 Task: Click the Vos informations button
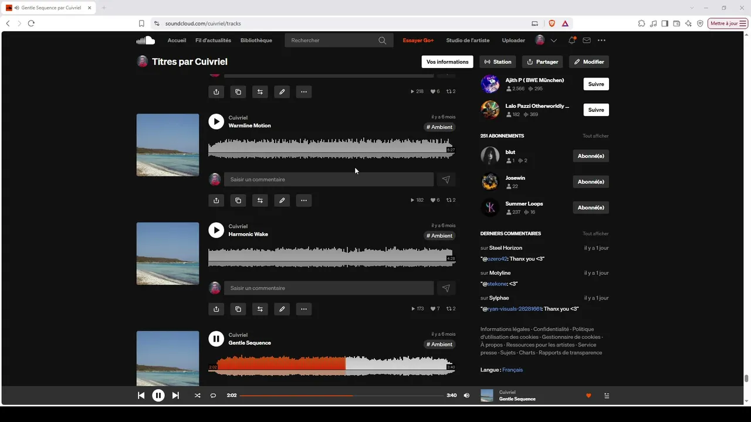(448, 62)
